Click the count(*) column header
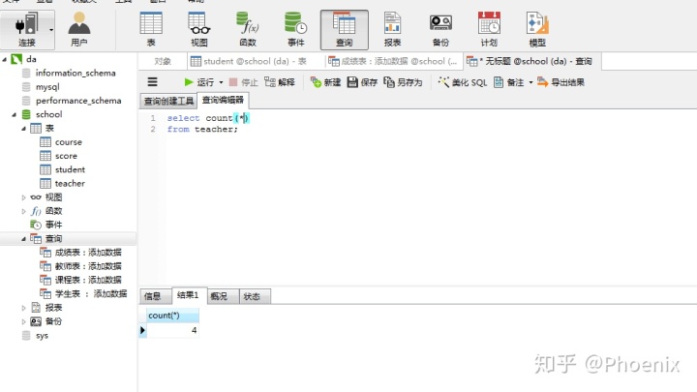The image size is (697, 392). (x=172, y=316)
